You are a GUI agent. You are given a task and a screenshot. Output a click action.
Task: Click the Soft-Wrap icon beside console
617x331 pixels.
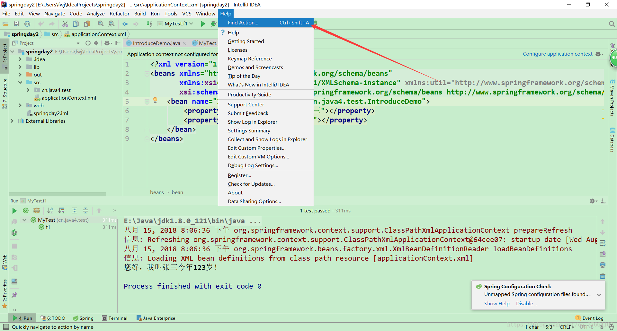coord(603,243)
